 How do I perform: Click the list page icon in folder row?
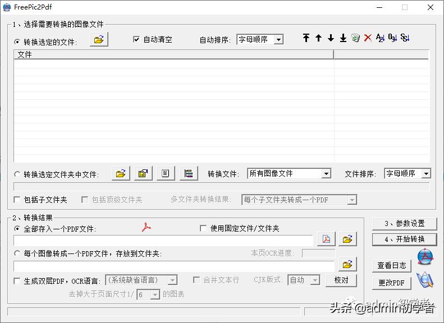click(166, 173)
